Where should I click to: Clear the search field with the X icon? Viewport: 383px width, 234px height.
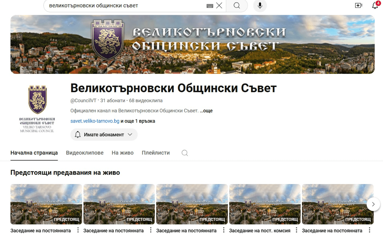[219, 5]
